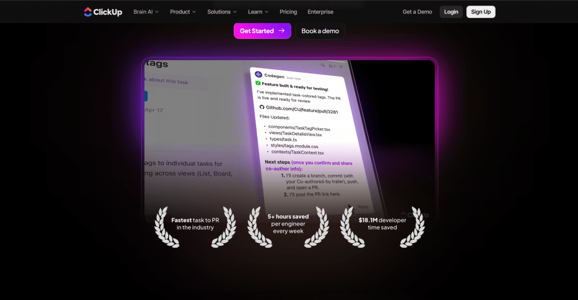This screenshot has height=300, width=578.
Task: Click the Login button
Action: (x=451, y=12)
